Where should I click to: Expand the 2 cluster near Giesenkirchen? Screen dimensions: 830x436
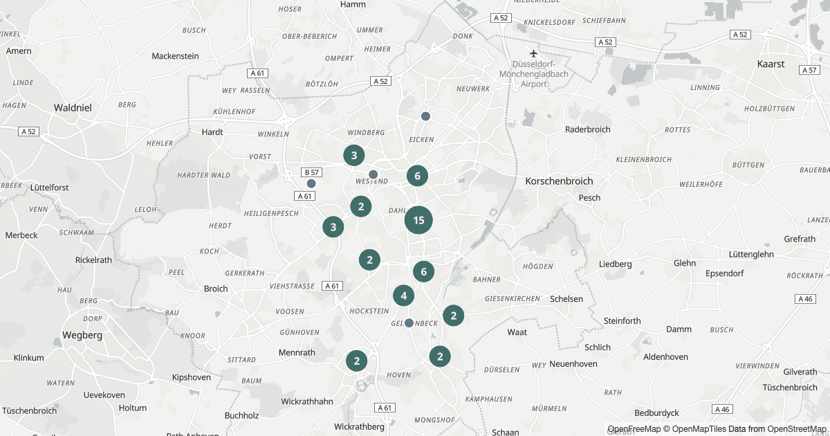tap(453, 316)
